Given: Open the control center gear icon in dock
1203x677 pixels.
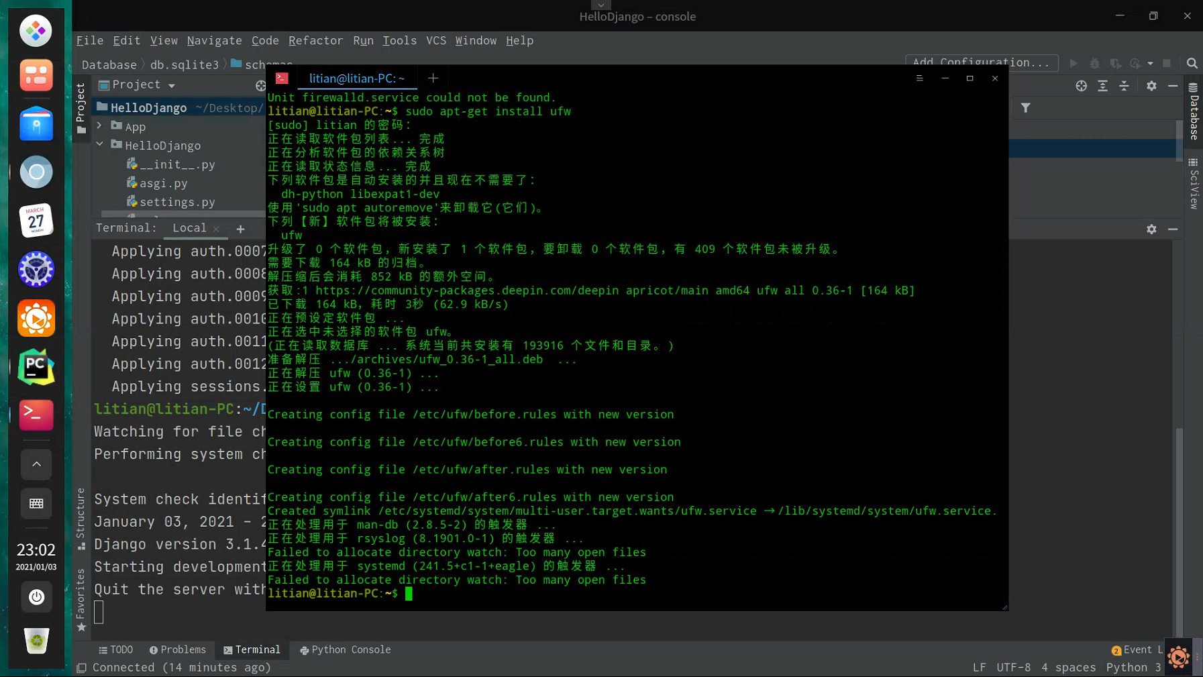Looking at the screenshot, I should pyautogui.click(x=36, y=270).
